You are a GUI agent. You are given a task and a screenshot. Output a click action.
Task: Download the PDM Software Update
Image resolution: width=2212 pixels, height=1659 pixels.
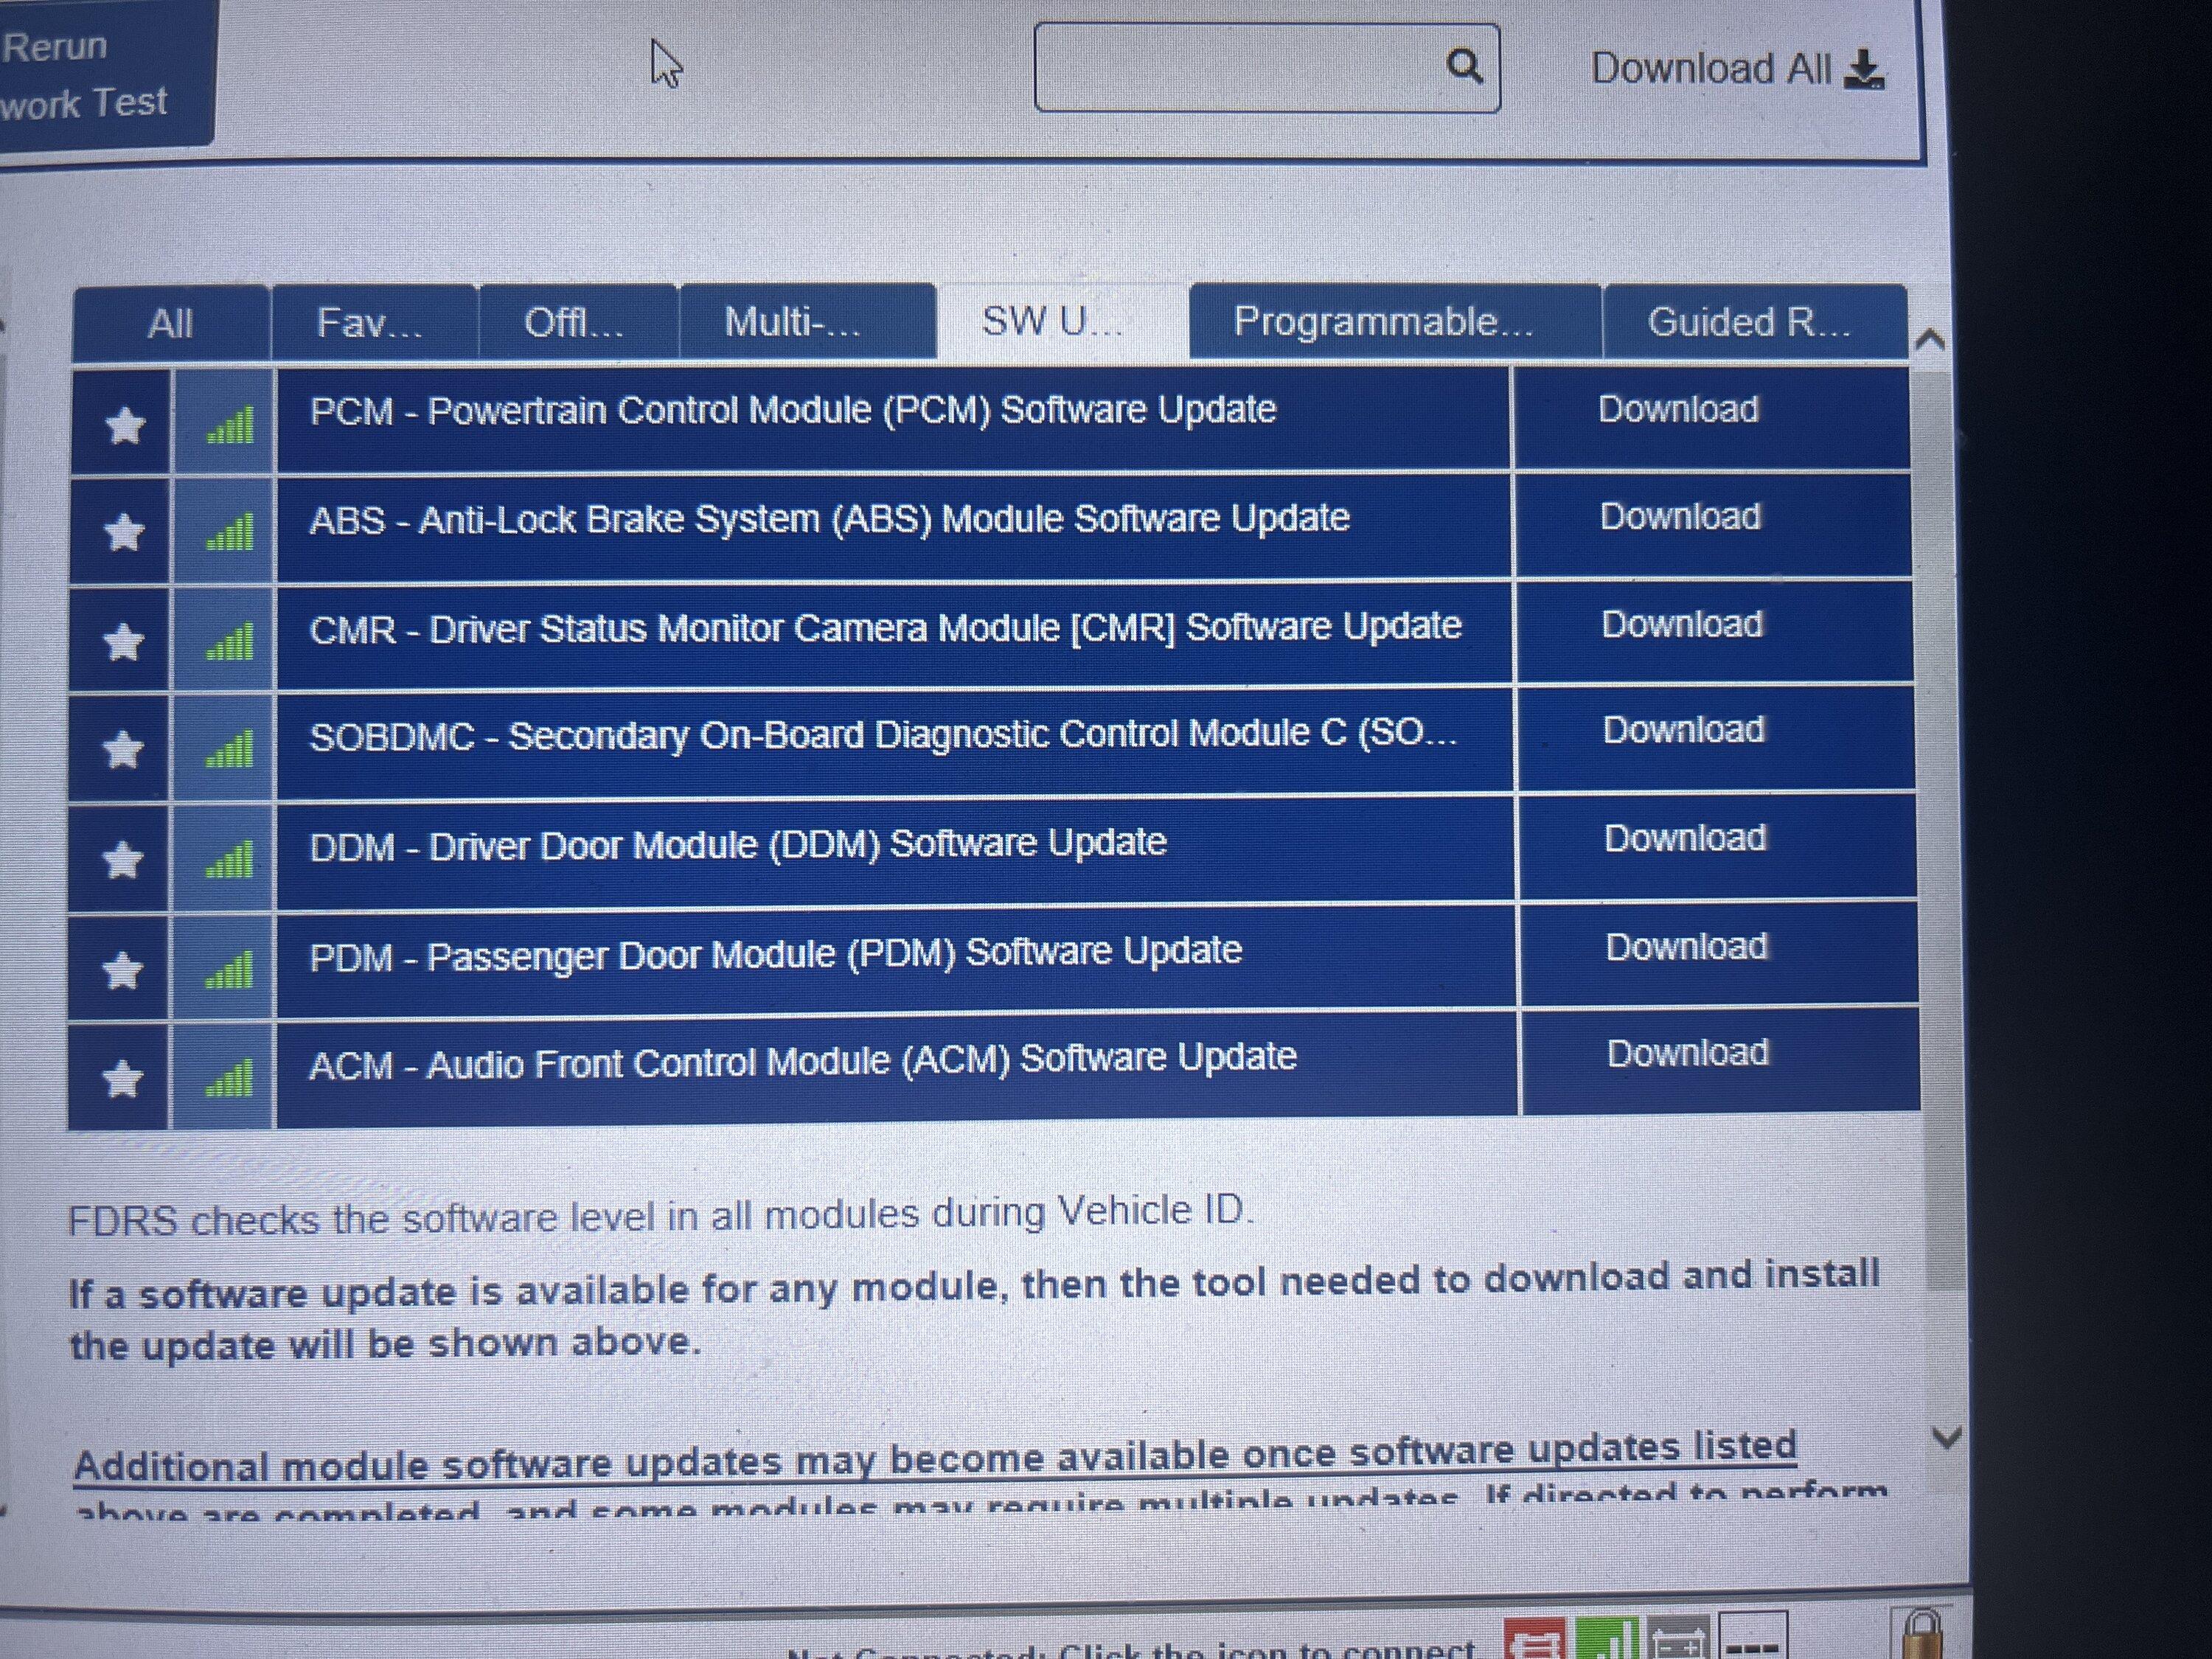point(1686,946)
